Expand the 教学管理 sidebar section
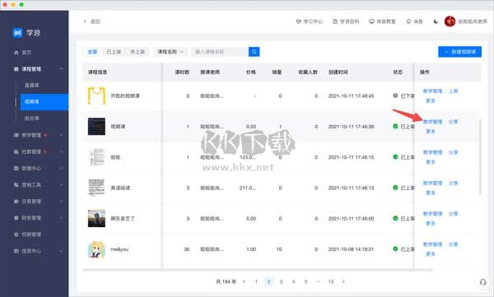 (61, 135)
